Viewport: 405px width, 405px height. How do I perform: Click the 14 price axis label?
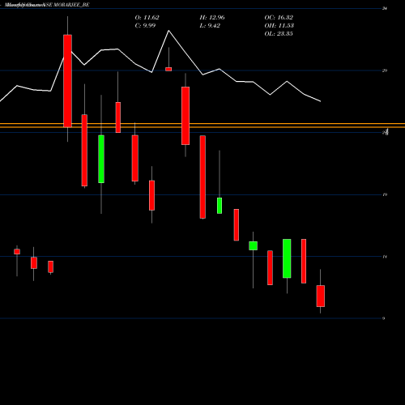tap(385, 257)
